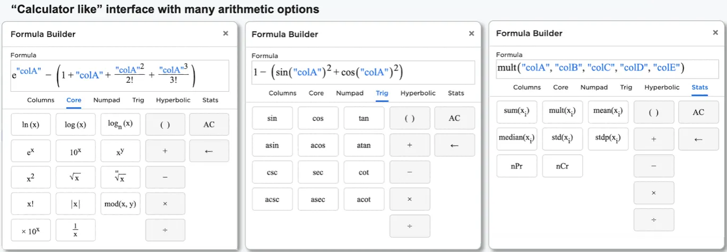Open the Stats tab in the left builder
The width and height of the screenshot is (727, 252).
tap(210, 100)
